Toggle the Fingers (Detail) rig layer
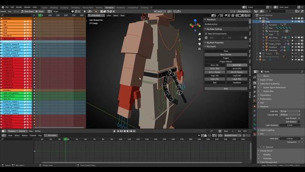The width and height of the screenshot is (305, 172). coord(226,62)
